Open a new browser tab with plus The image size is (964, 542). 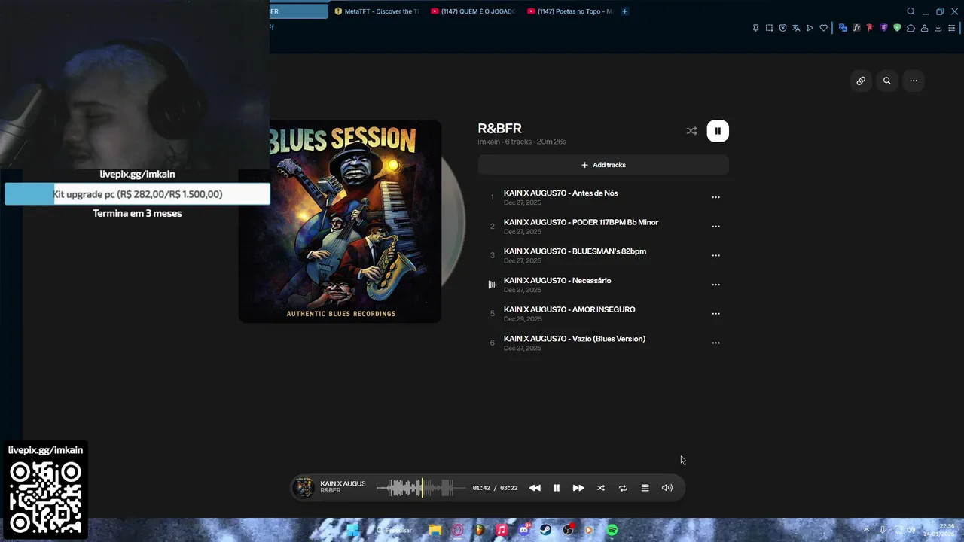tap(624, 11)
